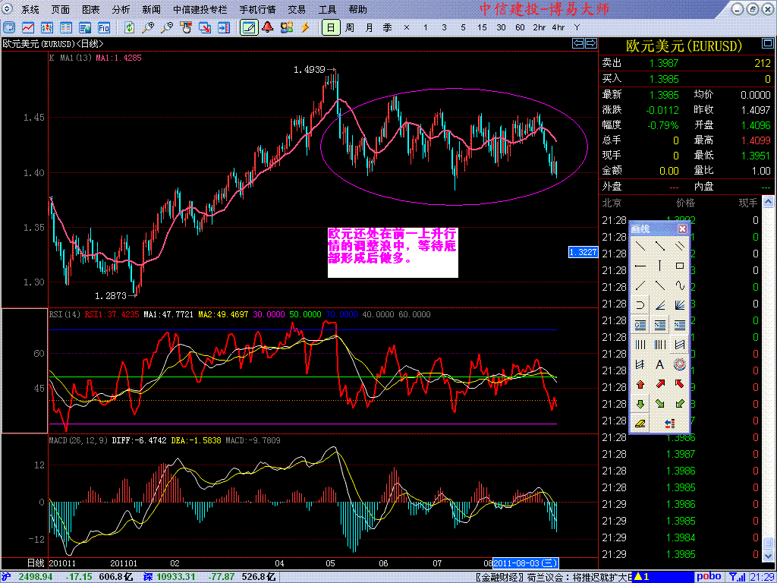The image size is (777, 583).
Task: Open the 页面 menu
Action: (61, 9)
